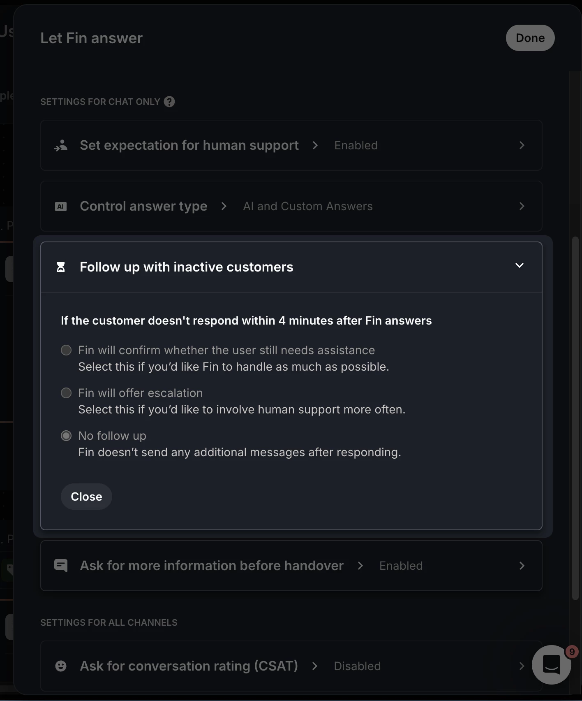The height and width of the screenshot is (701, 582).
Task: Click the Done button
Action: [530, 38]
